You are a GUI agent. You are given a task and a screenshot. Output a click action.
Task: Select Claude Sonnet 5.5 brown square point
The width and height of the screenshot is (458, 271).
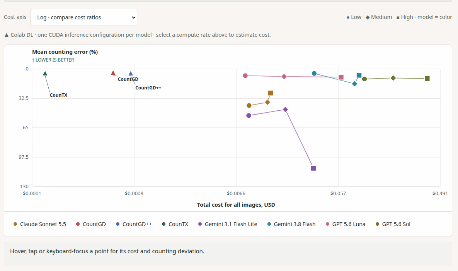click(271, 93)
